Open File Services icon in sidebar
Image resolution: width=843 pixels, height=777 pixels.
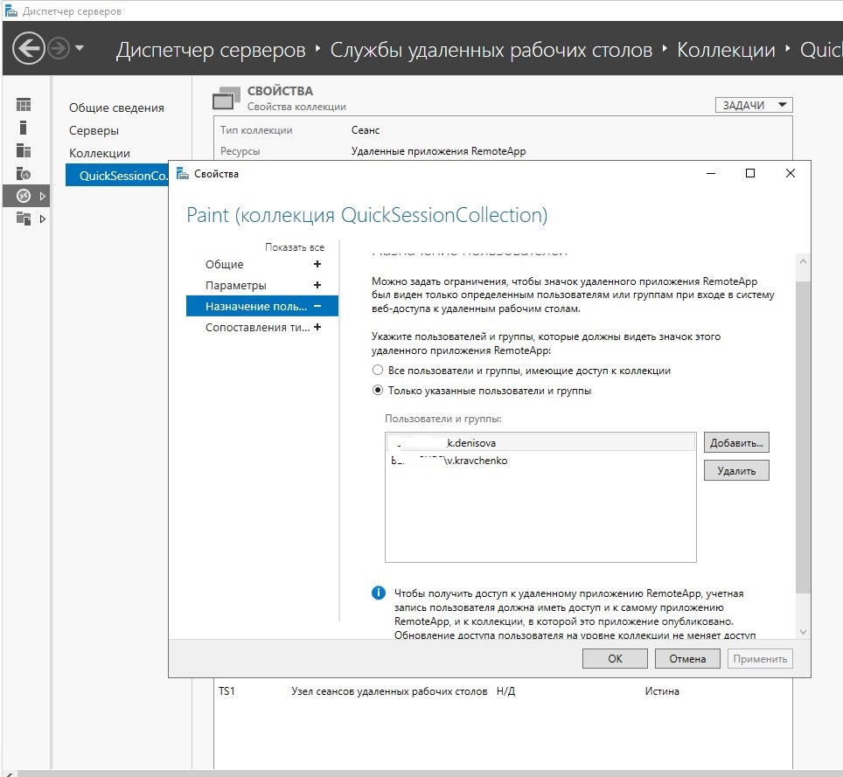[24, 219]
